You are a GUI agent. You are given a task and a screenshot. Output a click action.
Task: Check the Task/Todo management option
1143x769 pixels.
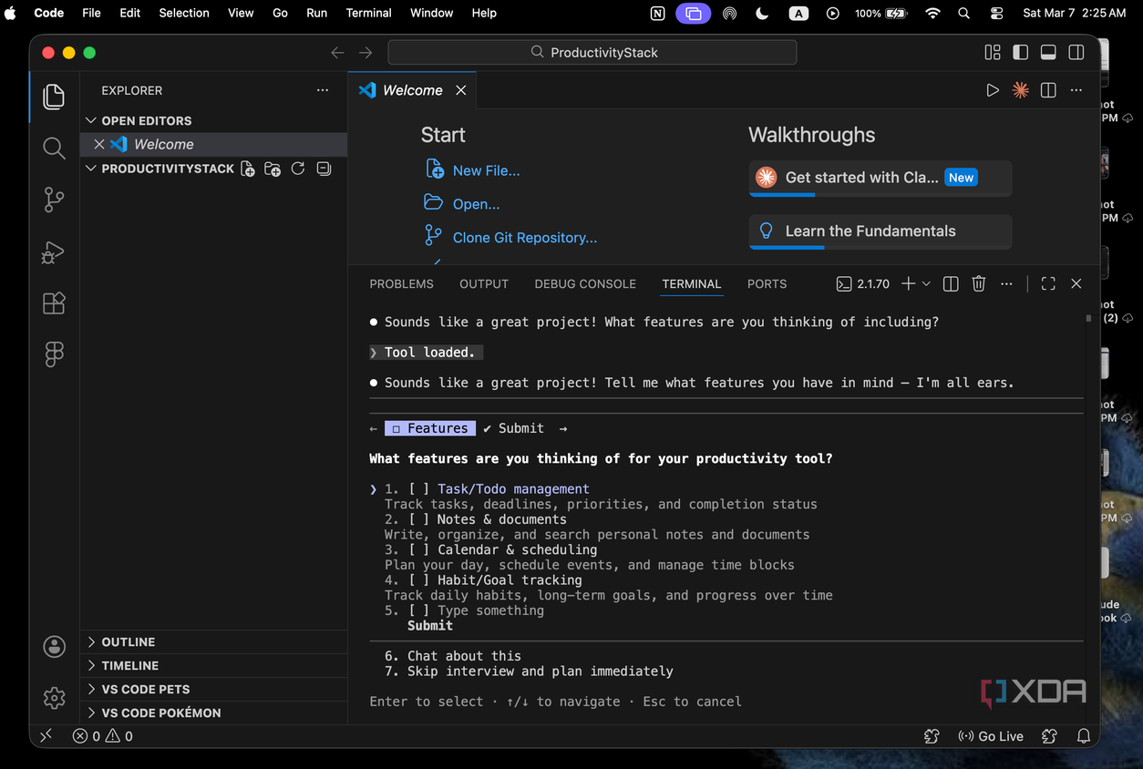[x=418, y=489]
